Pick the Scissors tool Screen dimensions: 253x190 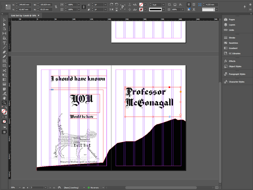click(4, 70)
